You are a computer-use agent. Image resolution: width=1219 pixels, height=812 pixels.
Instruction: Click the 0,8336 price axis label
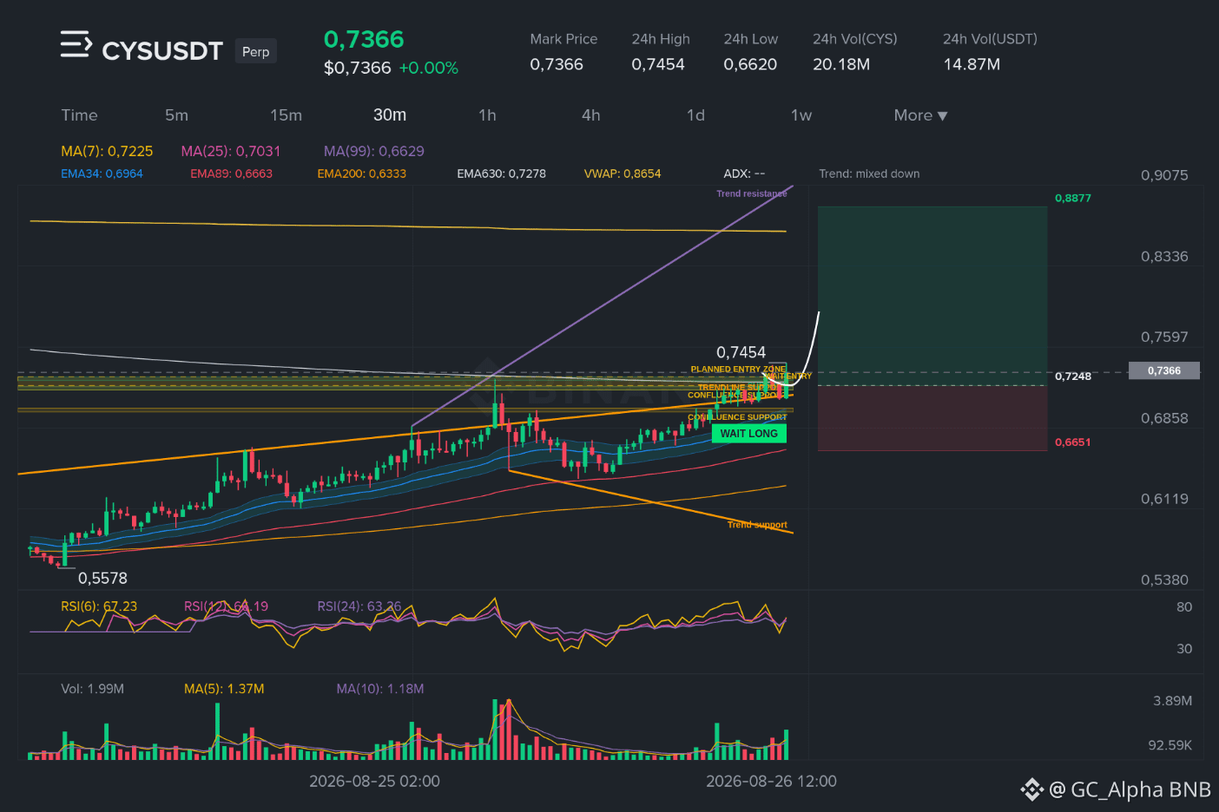[1164, 257]
